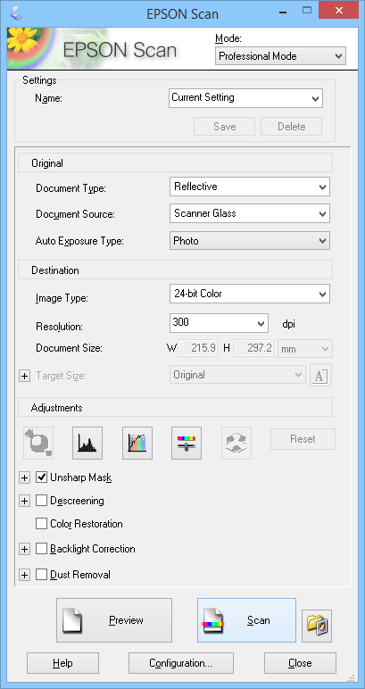This screenshot has height=689, width=365.
Task: Open the Document Type dropdown
Action: 250,187
